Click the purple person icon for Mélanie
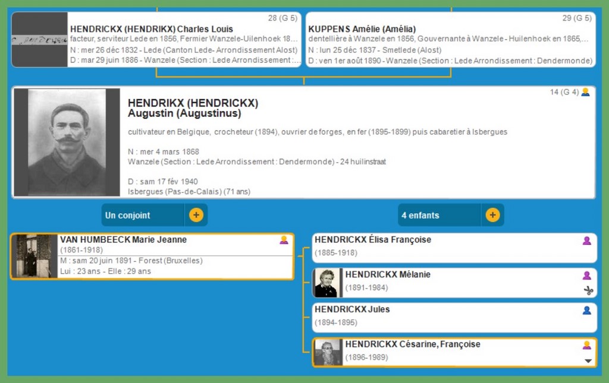The height and width of the screenshot is (383, 609). [x=586, y=276]
